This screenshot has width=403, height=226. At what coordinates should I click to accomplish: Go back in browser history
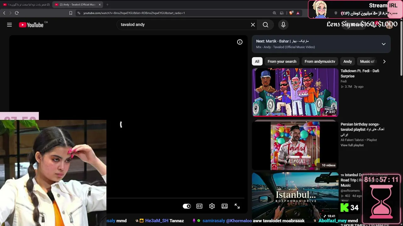click(x=4, y=13)
